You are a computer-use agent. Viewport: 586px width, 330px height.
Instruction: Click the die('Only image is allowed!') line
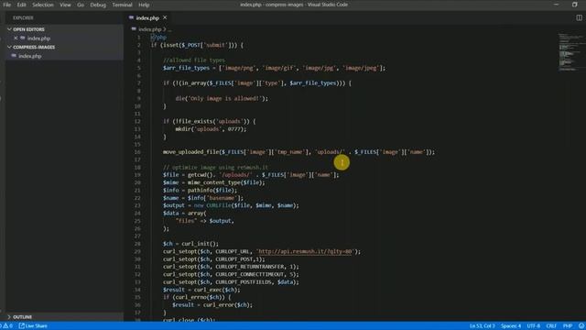222,99
